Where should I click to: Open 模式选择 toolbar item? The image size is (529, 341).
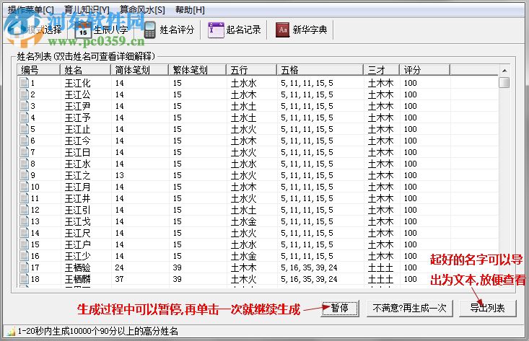(35, 30)
